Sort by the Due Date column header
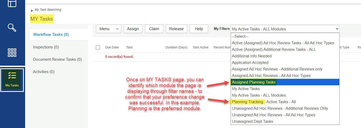361x128 pixels. click(x=112, y=47)
